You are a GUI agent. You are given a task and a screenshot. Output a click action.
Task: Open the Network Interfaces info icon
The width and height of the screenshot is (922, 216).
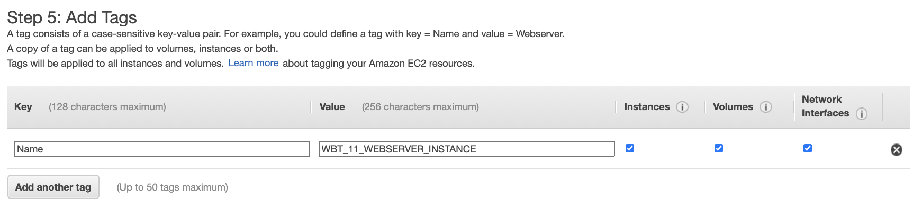click(862, 114)
